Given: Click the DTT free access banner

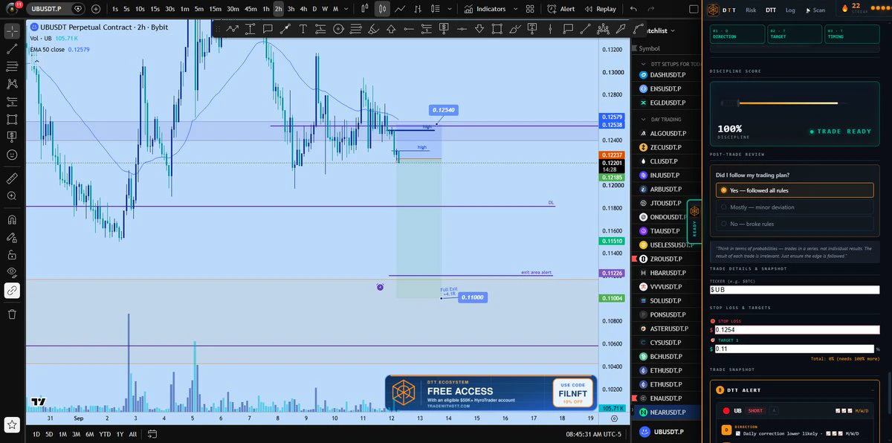Looking at the screenshot, I should (x=491, y=392).
